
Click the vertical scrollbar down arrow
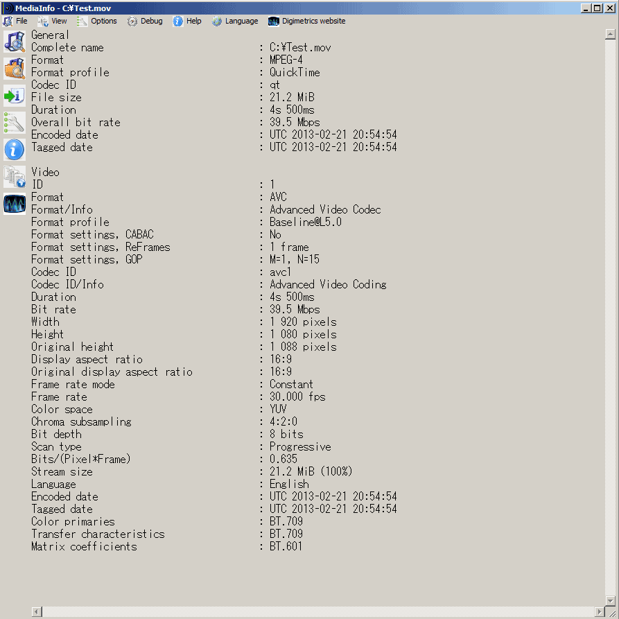point(611,600)
